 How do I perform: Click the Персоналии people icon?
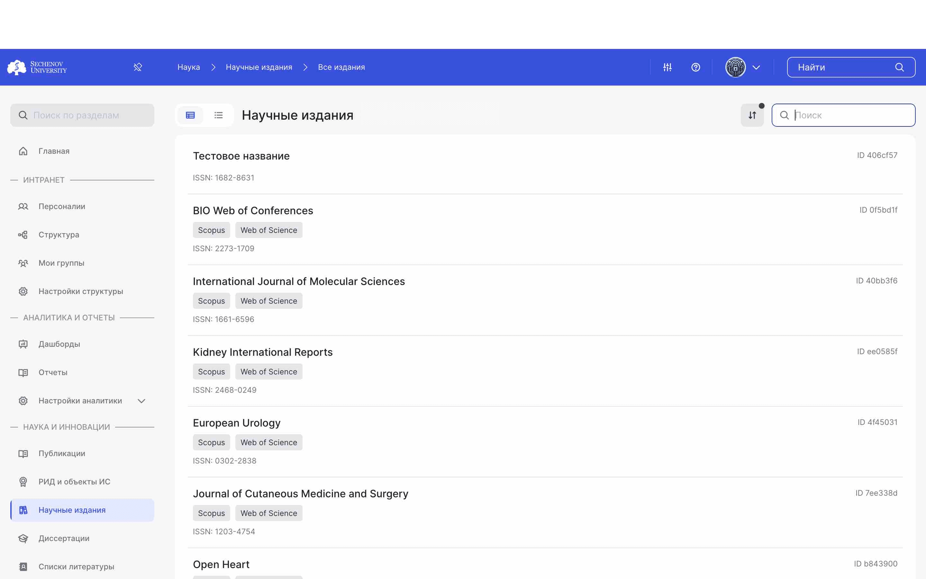point(23,207)
